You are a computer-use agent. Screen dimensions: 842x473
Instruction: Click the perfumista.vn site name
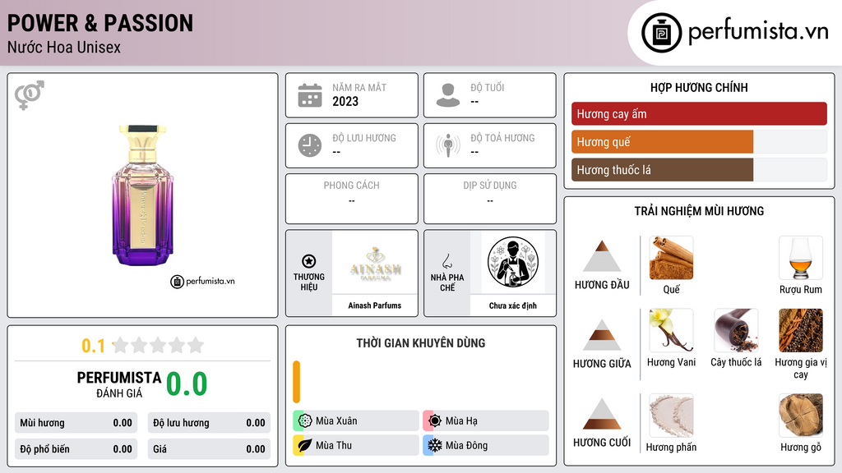click(758, 31)
